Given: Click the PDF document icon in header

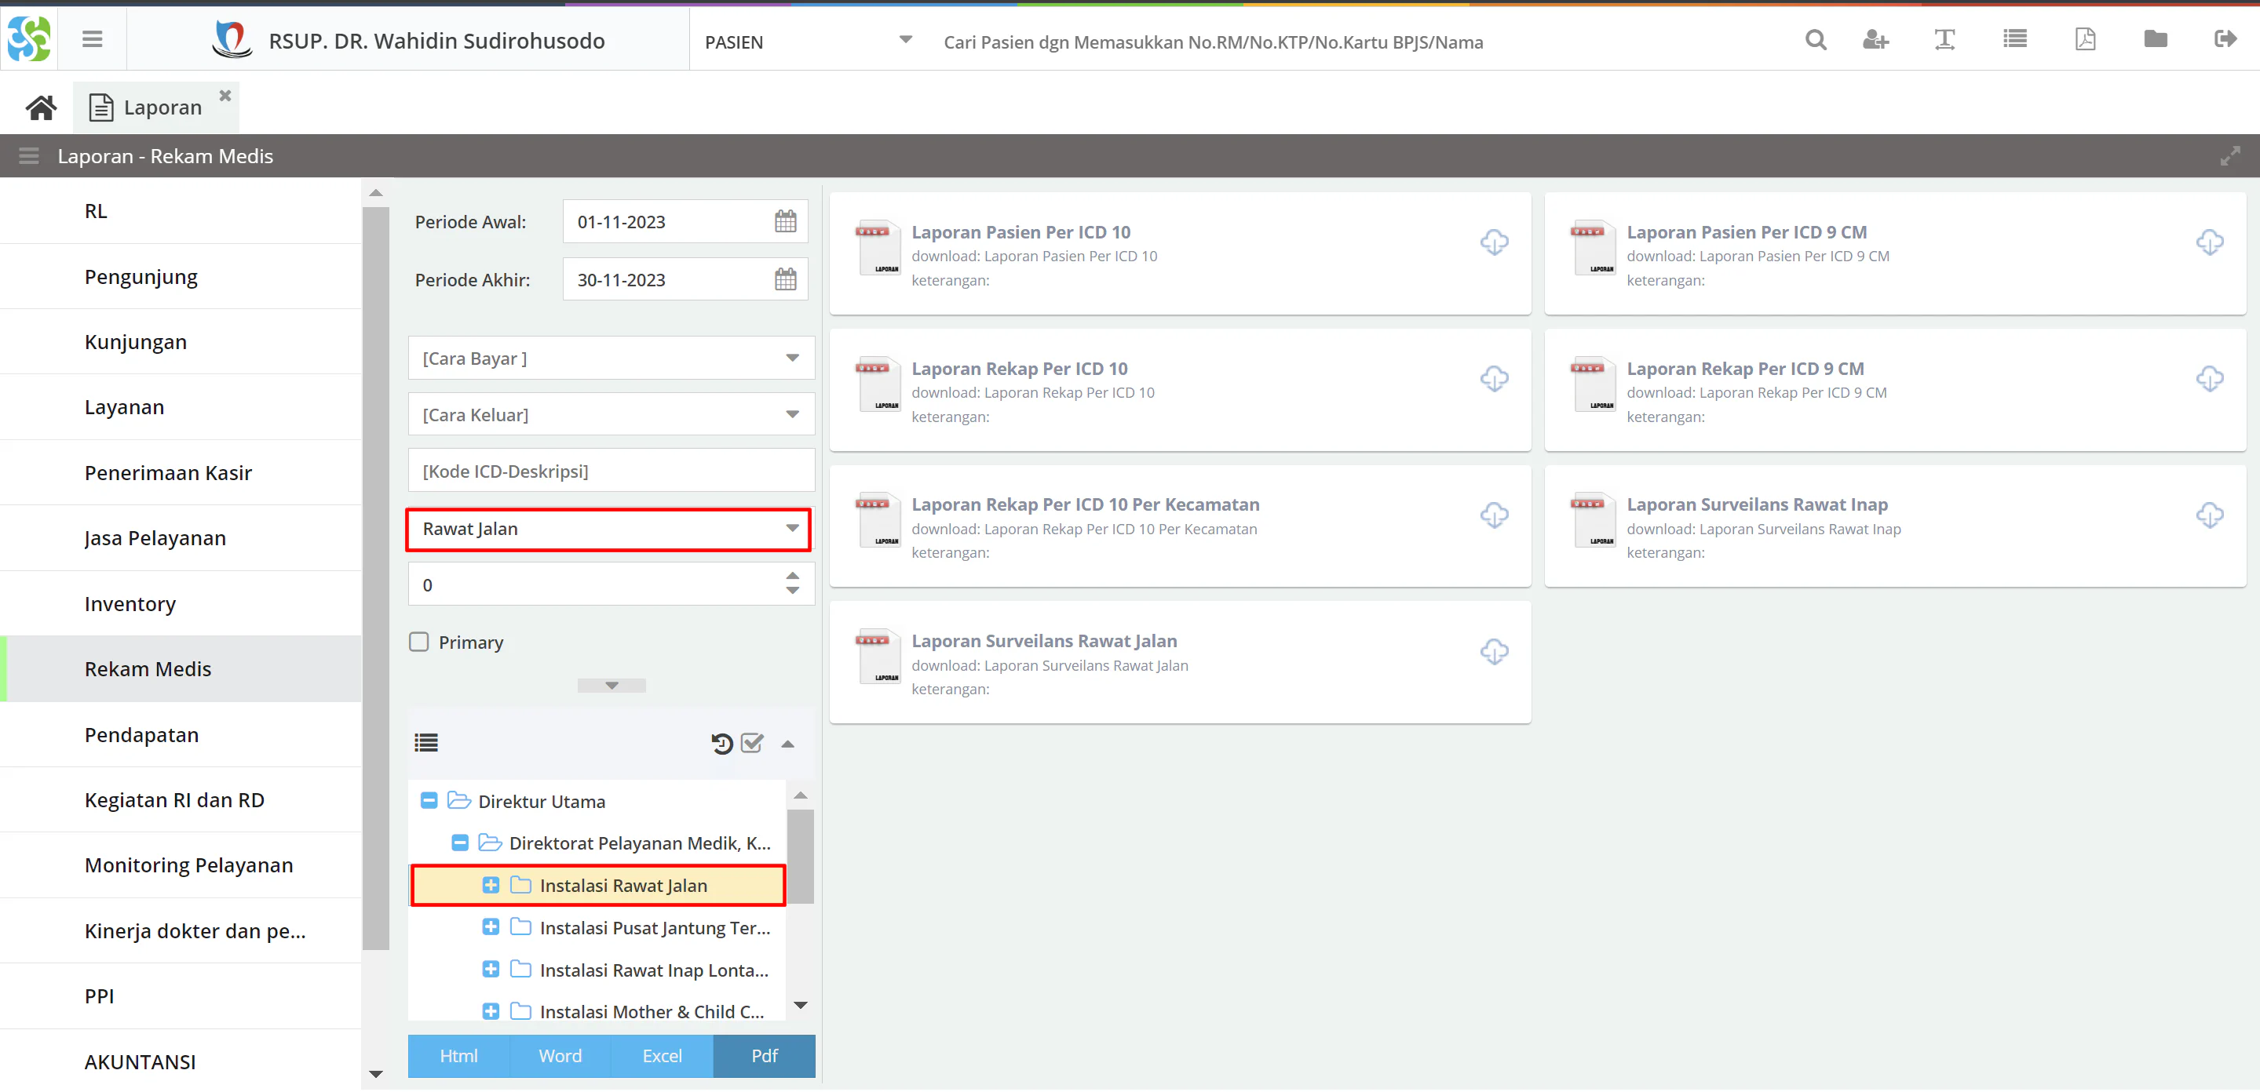Looking at the screenshot, I should tap(2084, 40).
